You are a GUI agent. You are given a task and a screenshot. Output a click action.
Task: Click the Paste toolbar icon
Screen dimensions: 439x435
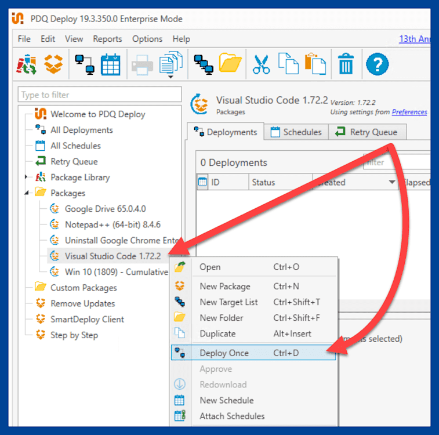(x=315, y=64)
